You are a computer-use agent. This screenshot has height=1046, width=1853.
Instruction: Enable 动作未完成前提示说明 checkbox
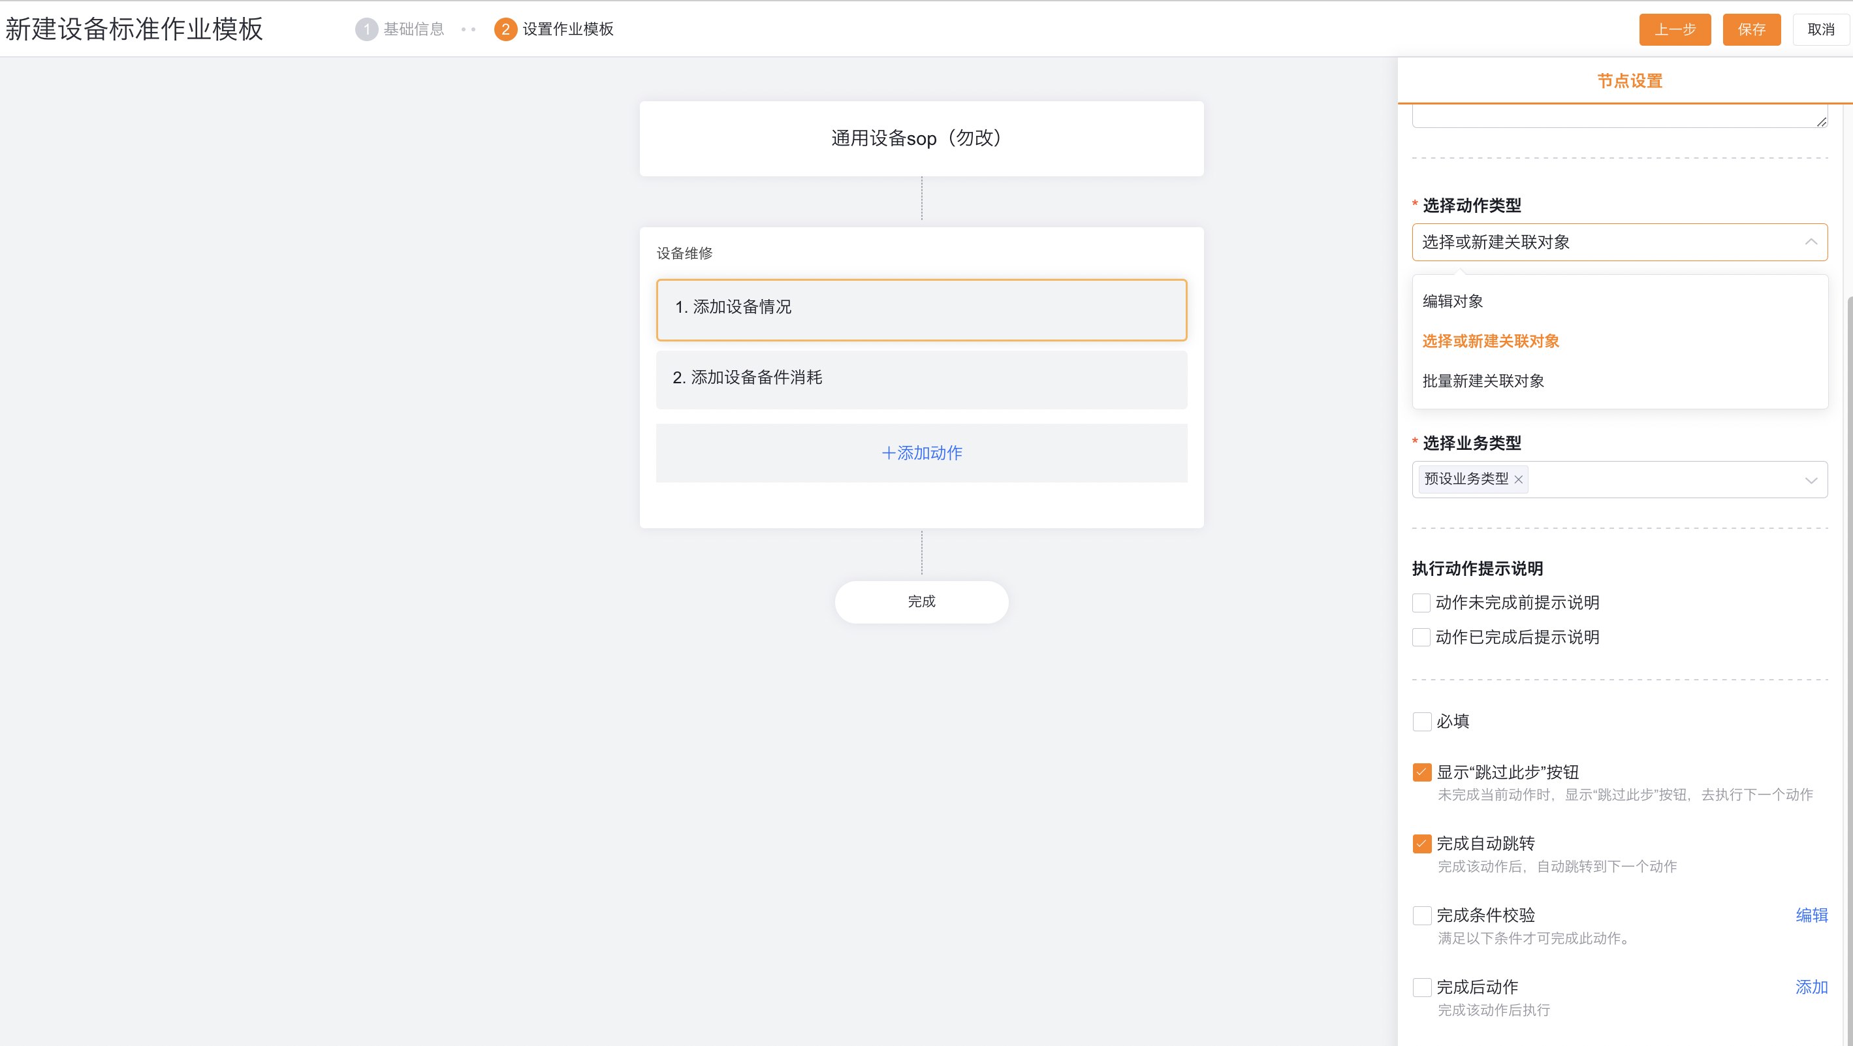coord(1421,603)
